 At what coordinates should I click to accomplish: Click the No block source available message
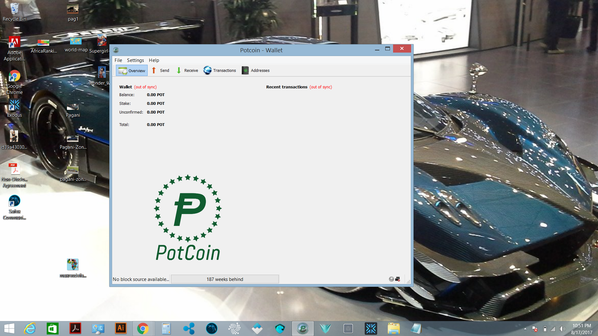pyautogui.click(x=141, y=279)
